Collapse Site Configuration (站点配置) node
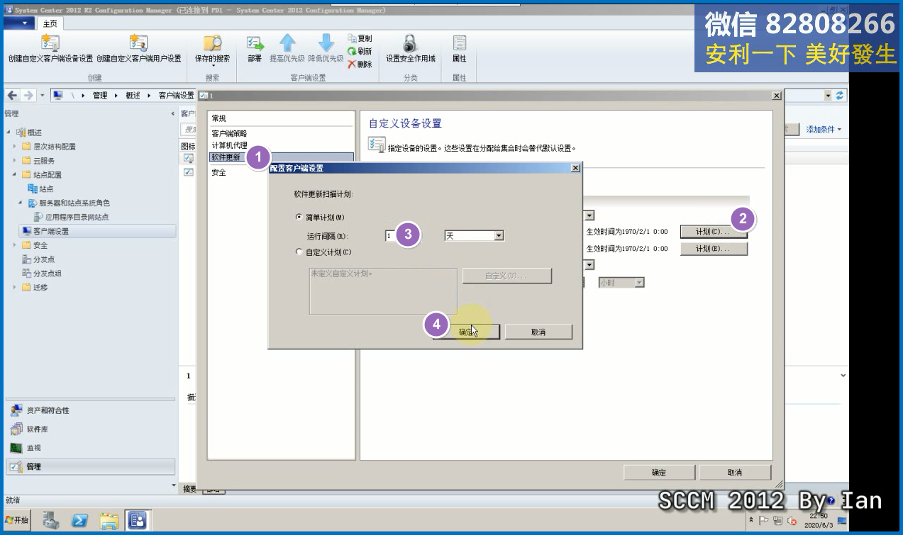Viewport: 903px width, 535px height. click(15, 175)
